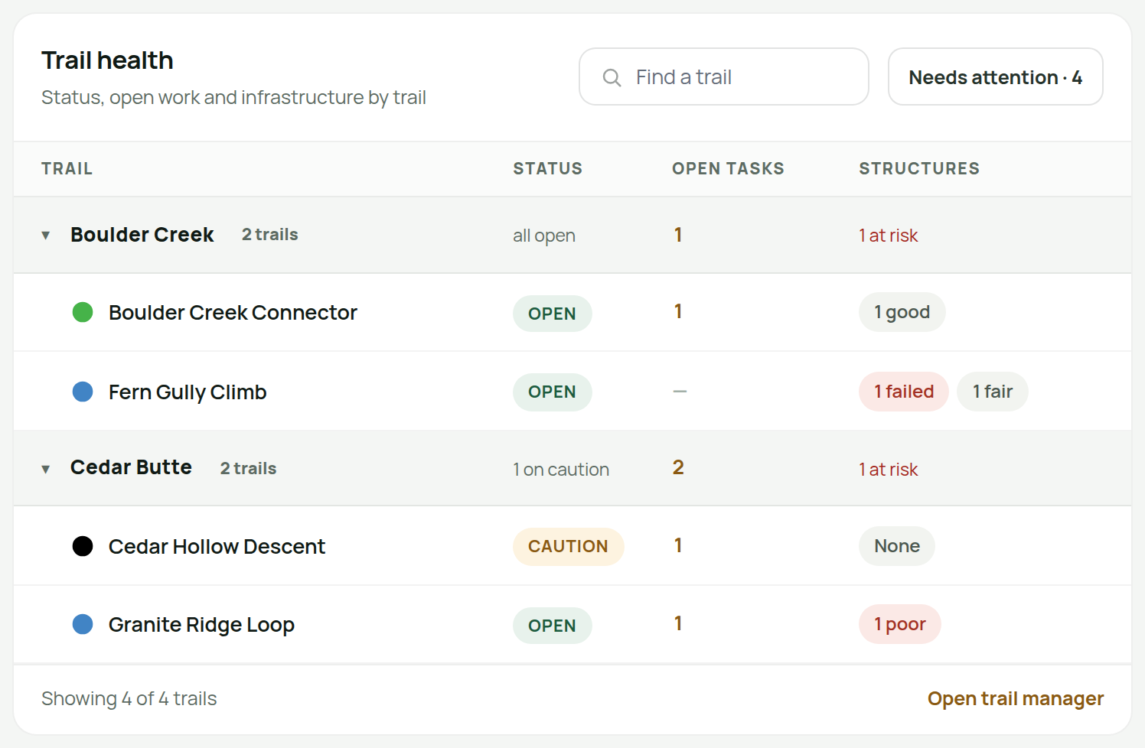The width and height of the screenshot is (1145, 748).
Task: Click the search magnifier icon
Action: [612, 77]
